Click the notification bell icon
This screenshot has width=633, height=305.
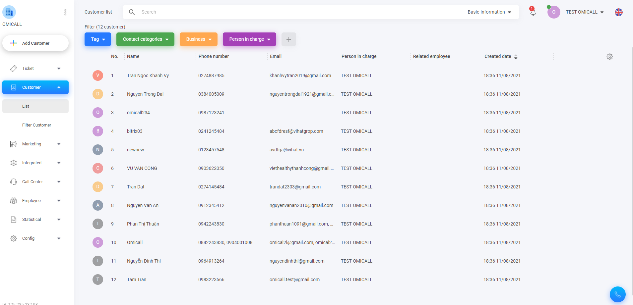(533, 13)
